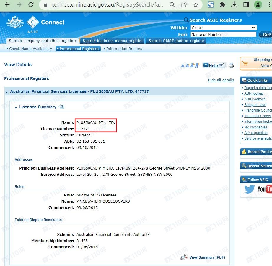The image size is (272, 266).
Task: Switch to Search company and other registers tab
Action: tap(43, 41)
